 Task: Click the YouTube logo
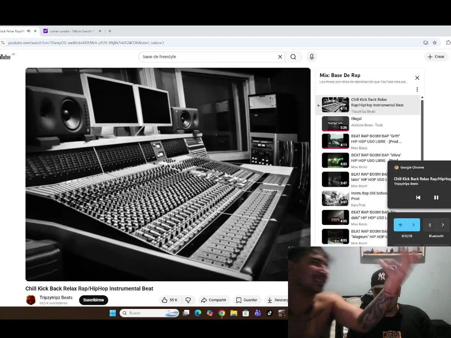6,57
